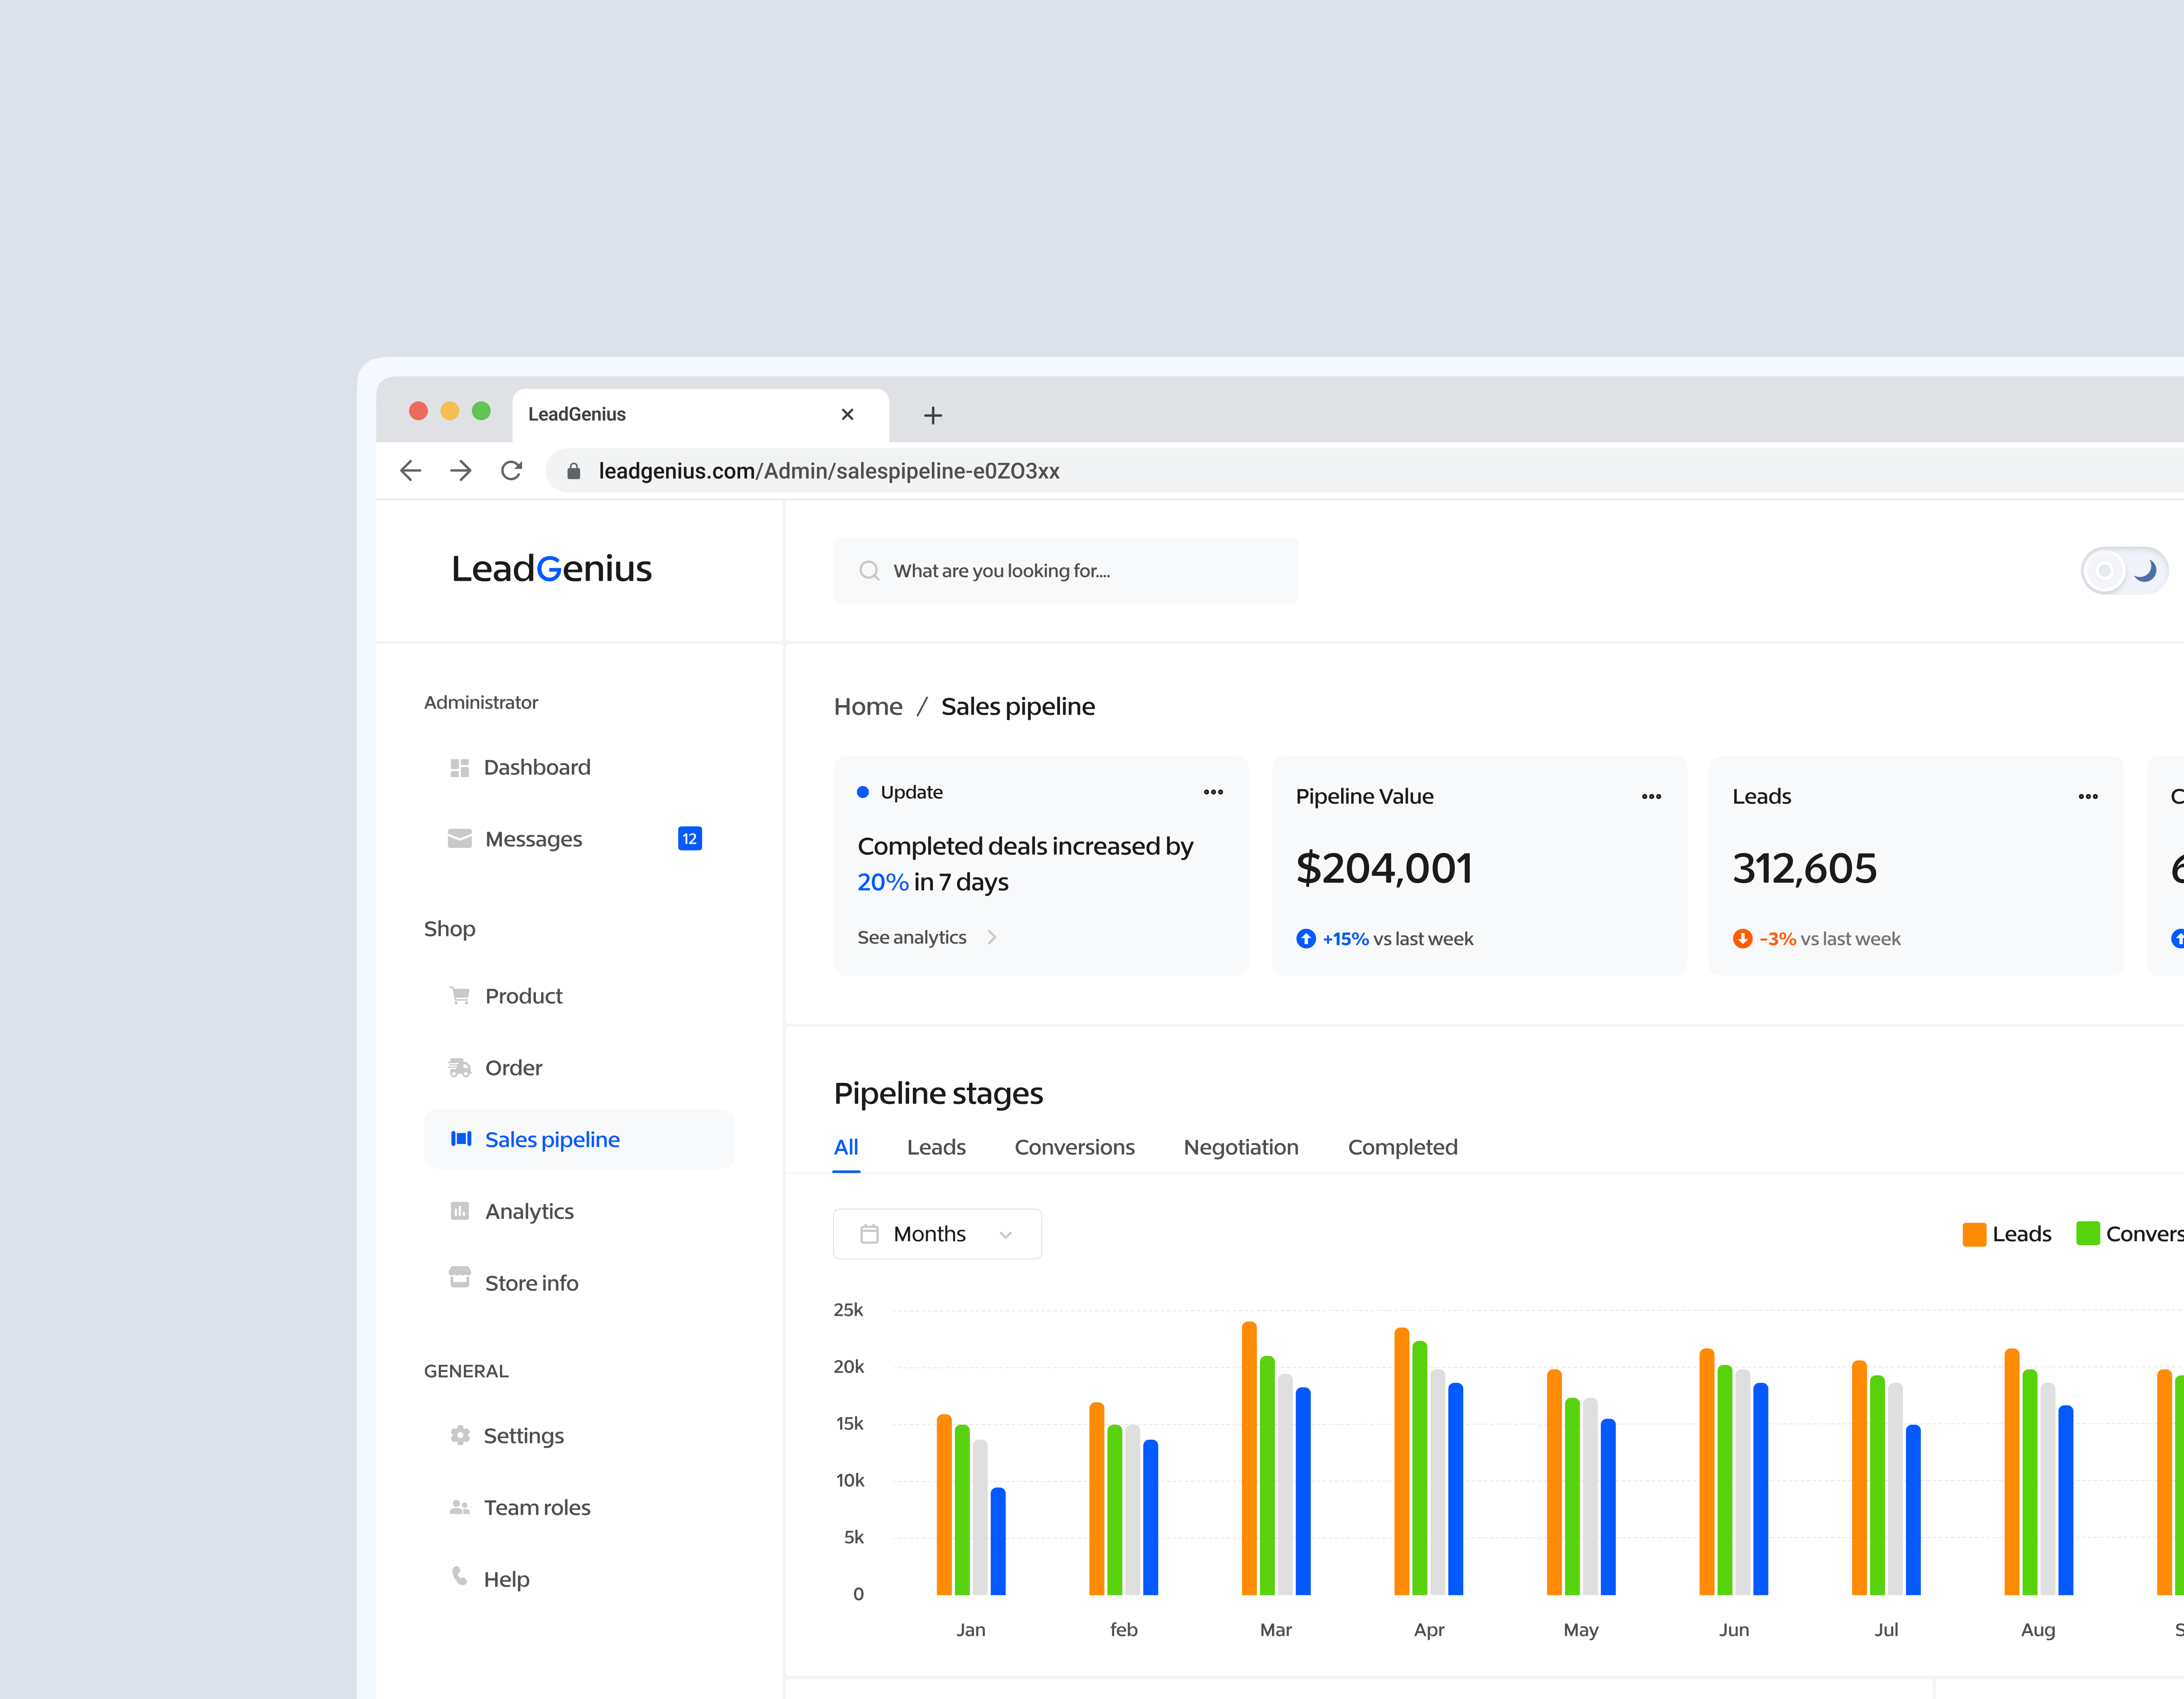Go to Home breadcrumb
The height and width of the screenshot is (1699, 2184).
[868, 707]
